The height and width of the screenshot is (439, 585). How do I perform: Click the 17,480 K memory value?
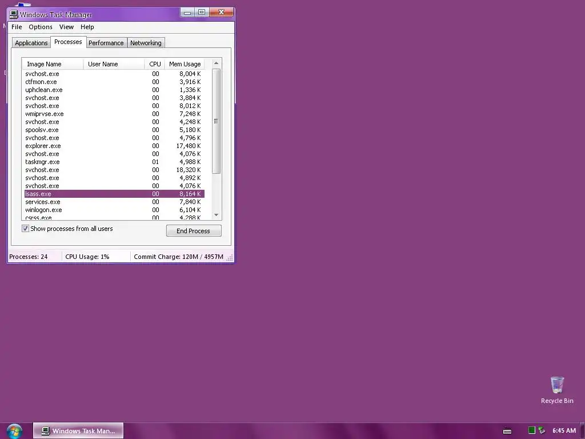coord(189,146)
